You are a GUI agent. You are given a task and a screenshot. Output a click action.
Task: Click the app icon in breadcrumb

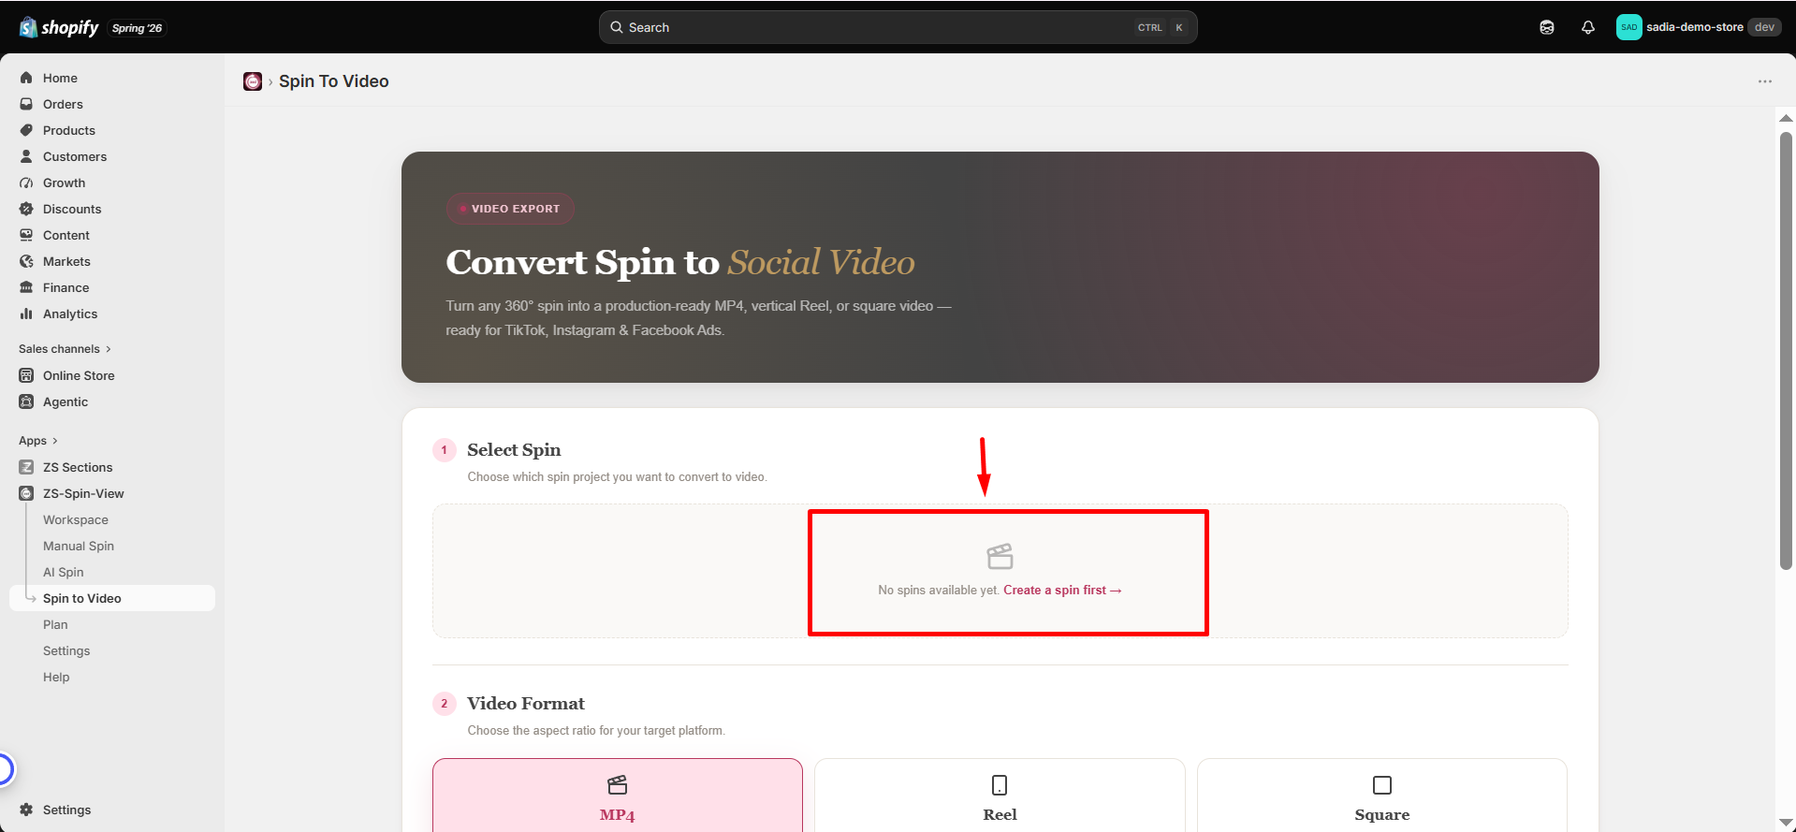point(253,81)
